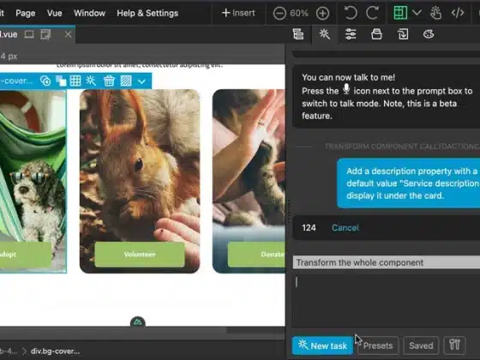Click the Cancel link in AI panel

[x=345, y=228]
